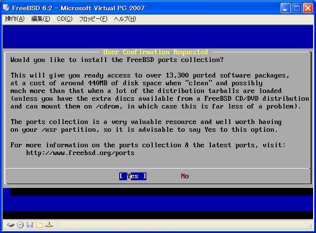Choose No to skip ports collection
This screenshot has width=316, height=233.
point(185,176)
